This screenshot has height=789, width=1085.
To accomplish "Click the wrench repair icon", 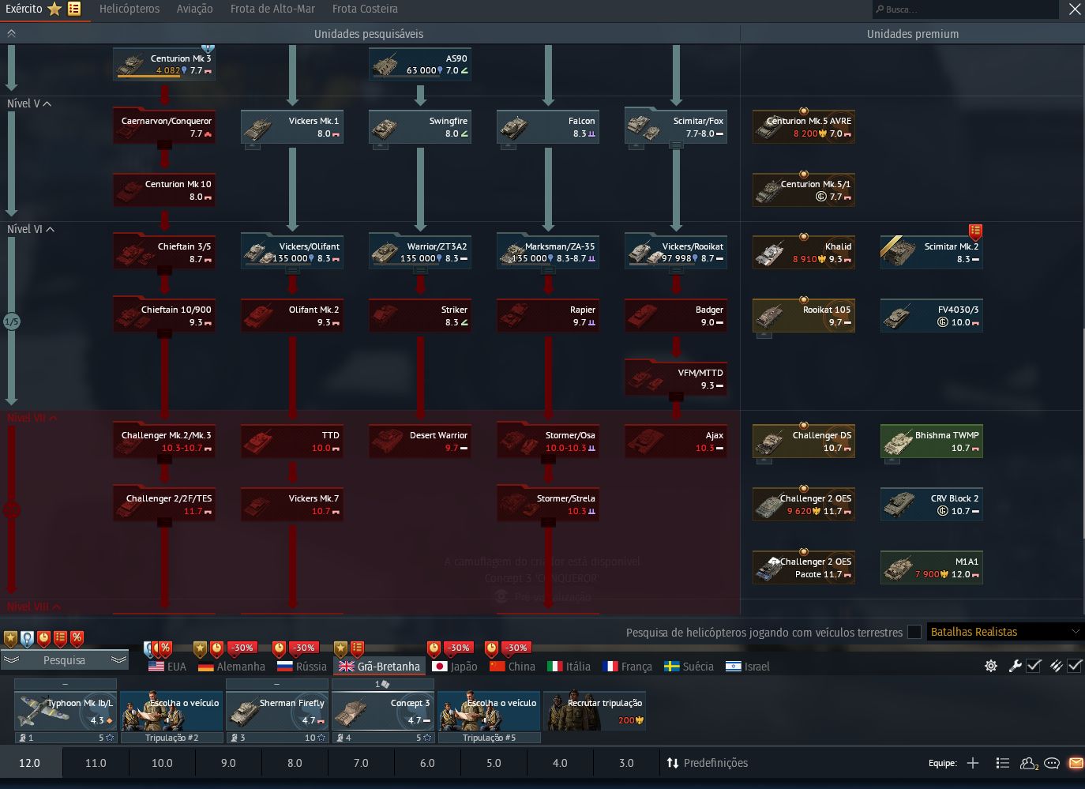I will 1016,666.
